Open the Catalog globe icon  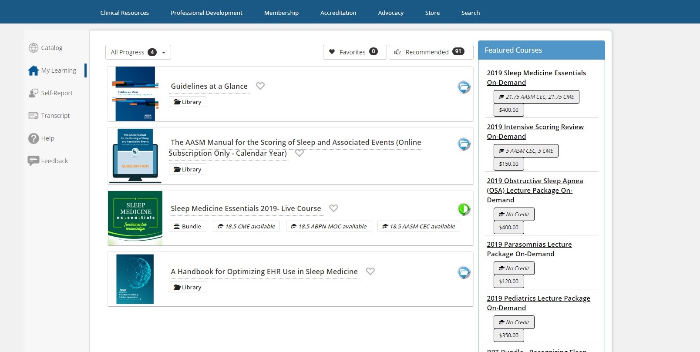coord(34,48)
